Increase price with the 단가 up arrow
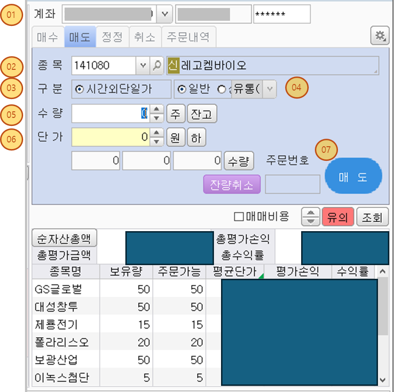The image size is (394, 392). [156, 133]
